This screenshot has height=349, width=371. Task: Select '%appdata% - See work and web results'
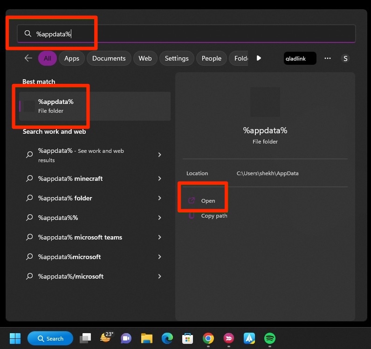click(x=95, y=155)
